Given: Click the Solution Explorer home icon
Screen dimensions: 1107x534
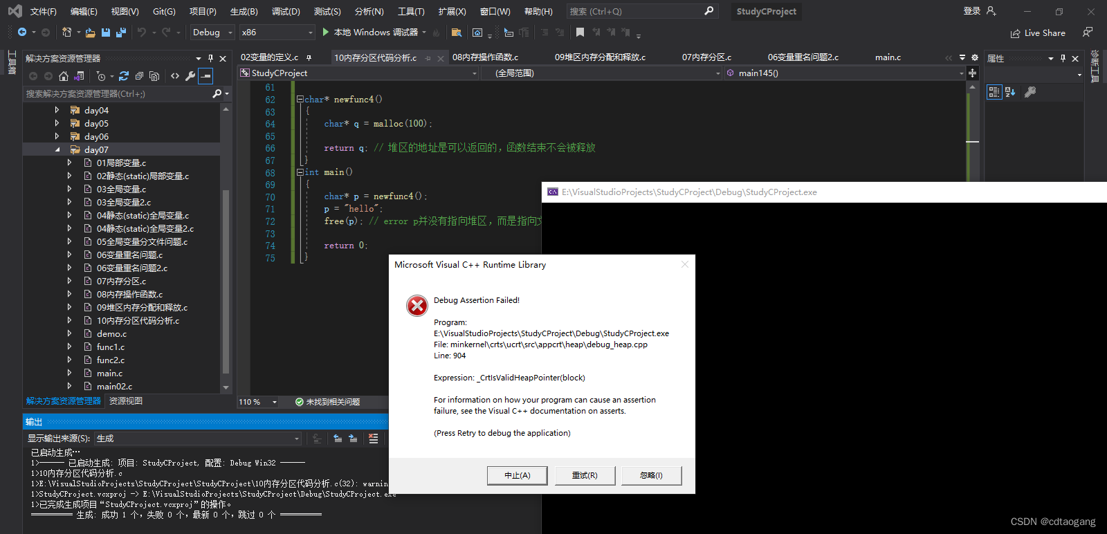Looking at the screenshot, I should click(64, 76).
